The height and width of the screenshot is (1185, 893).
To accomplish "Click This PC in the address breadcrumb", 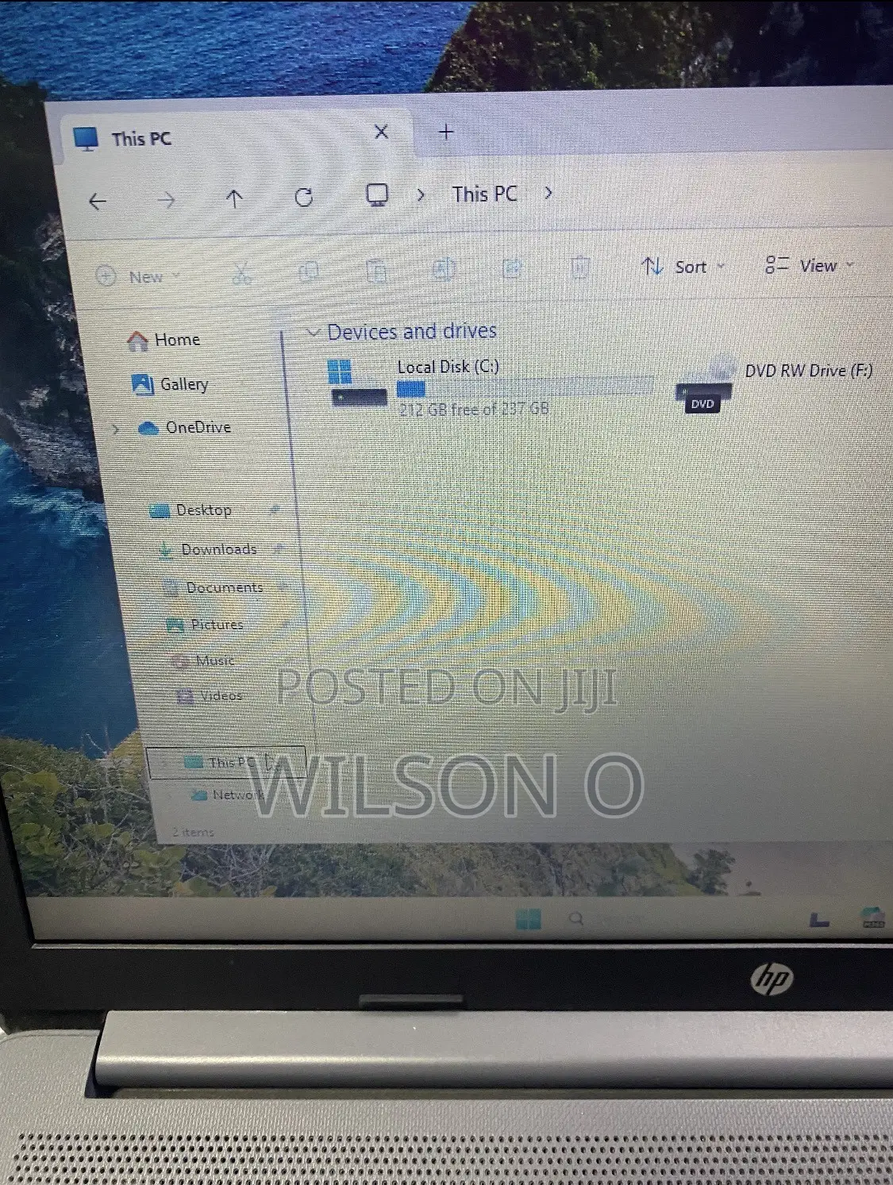I will 484,194.
